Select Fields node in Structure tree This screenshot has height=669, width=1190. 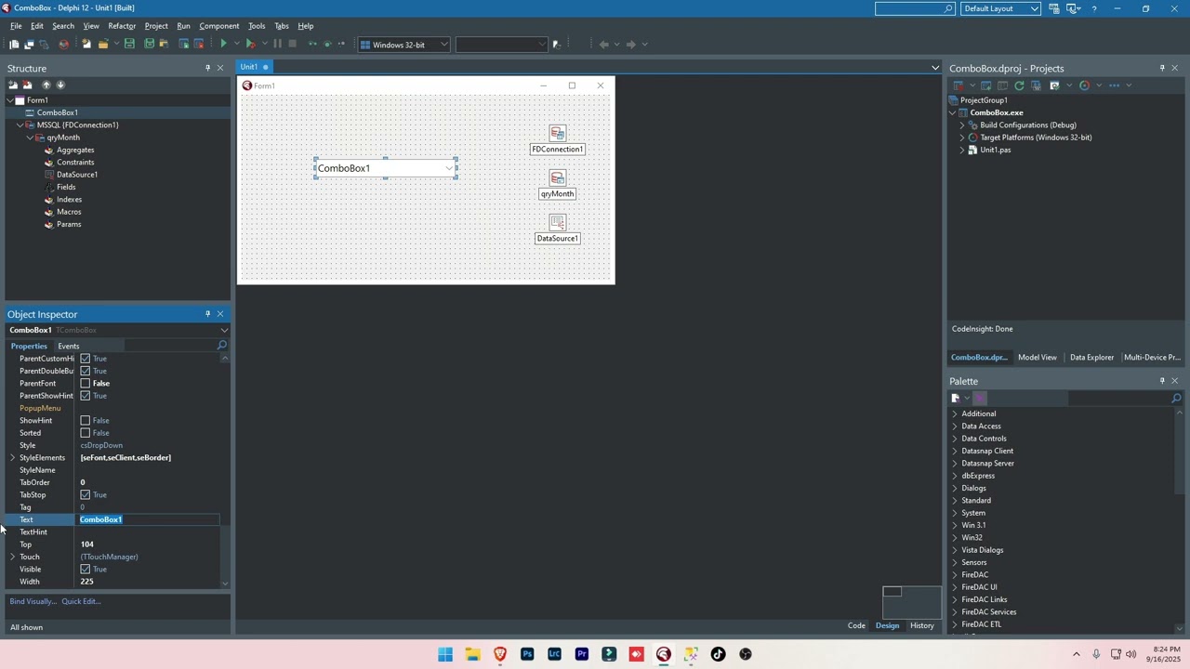(66, 187)
